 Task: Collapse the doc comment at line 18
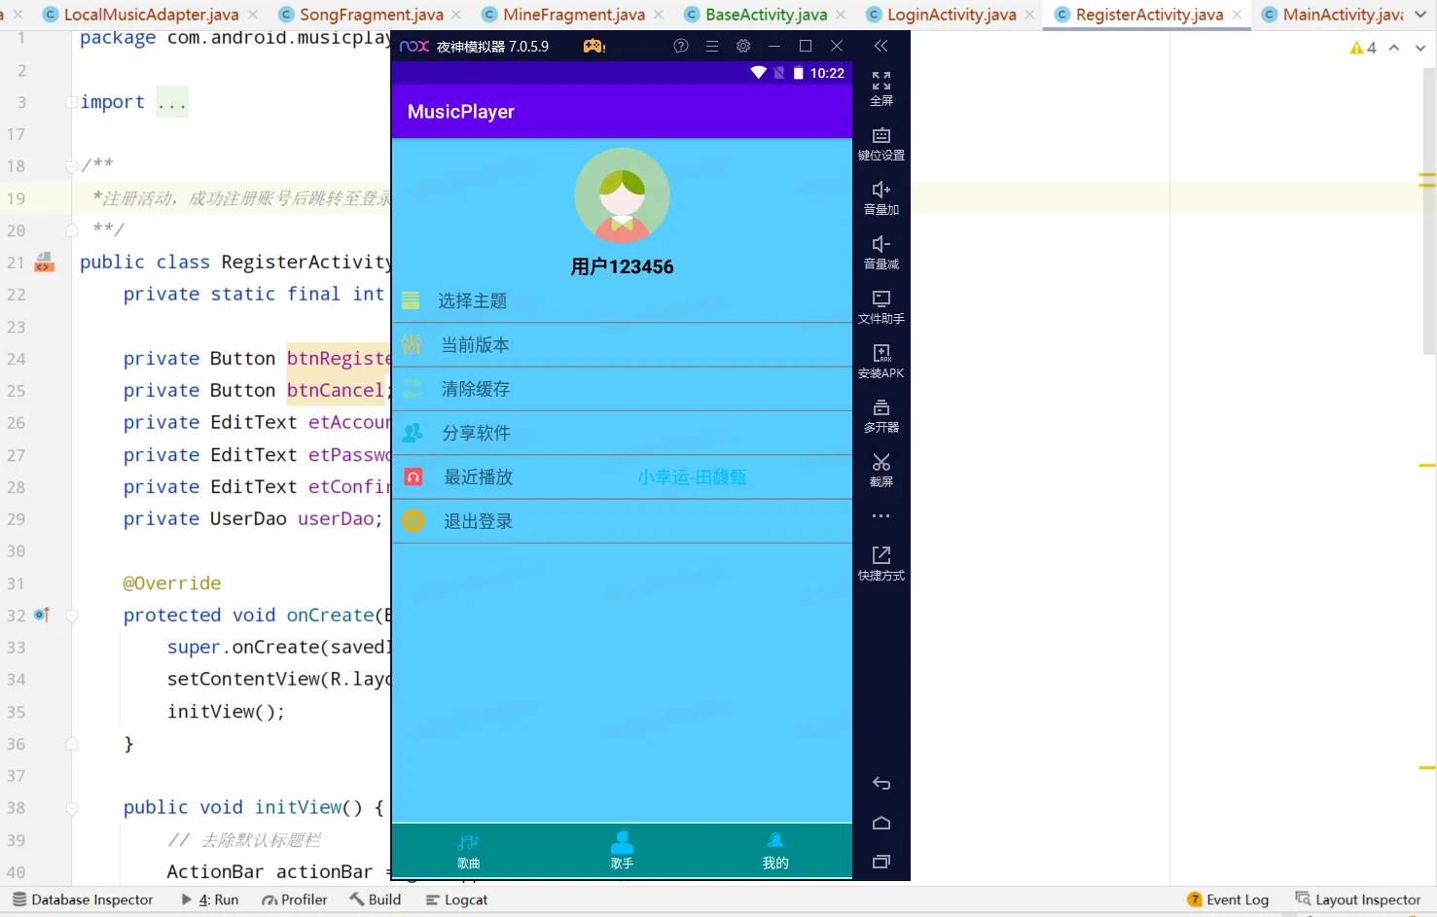72,166
